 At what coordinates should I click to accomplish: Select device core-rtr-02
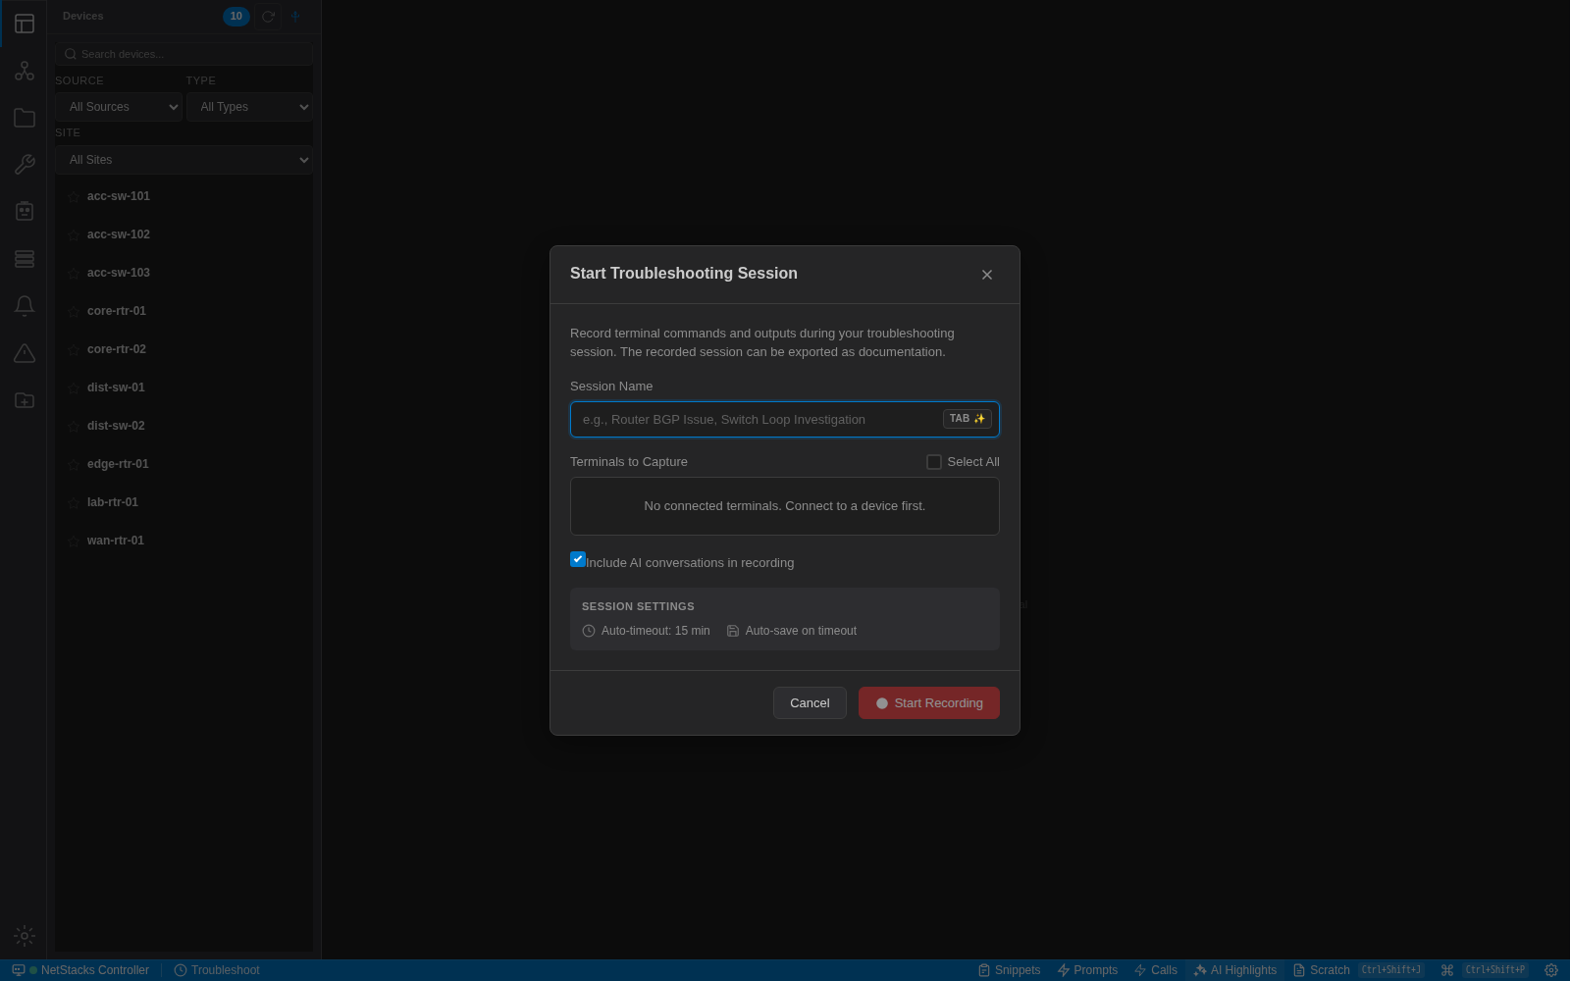pos(183,349)
